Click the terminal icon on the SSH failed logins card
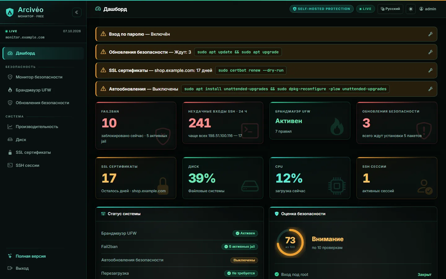The image size is (446, 279). click(x=250, y=131)
